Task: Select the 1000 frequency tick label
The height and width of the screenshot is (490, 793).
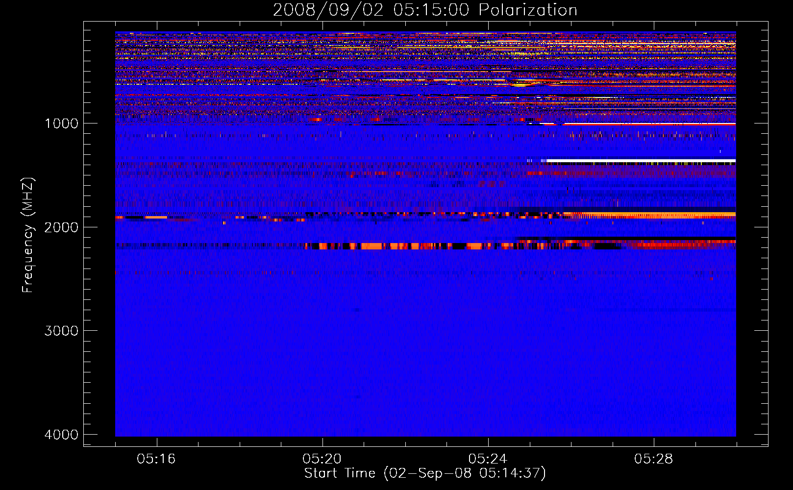Action: point(62,123)
